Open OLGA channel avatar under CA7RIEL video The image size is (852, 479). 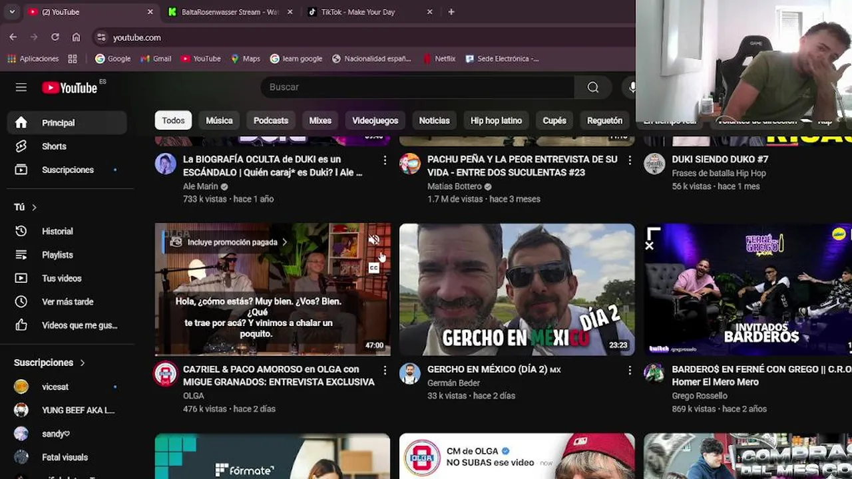[166, 374]
